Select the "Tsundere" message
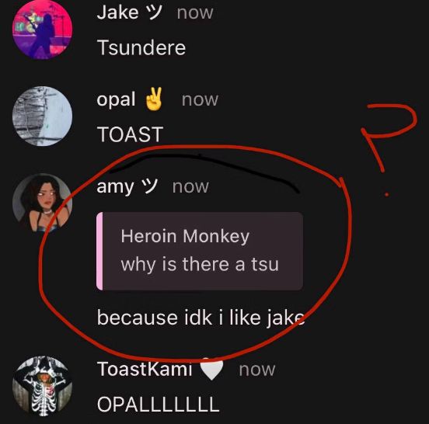Screen dimensions: 429x424 [x=141, y=48]
